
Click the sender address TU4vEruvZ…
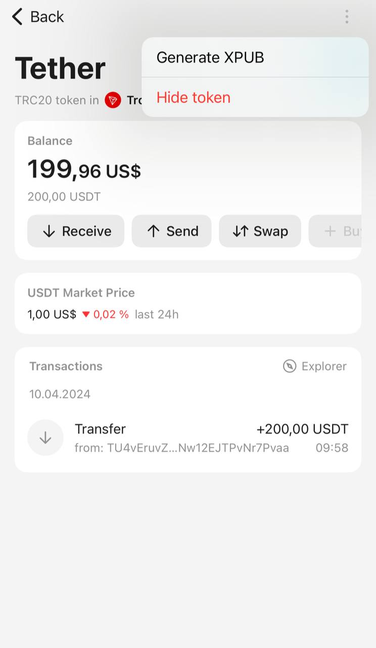(182, 448)
